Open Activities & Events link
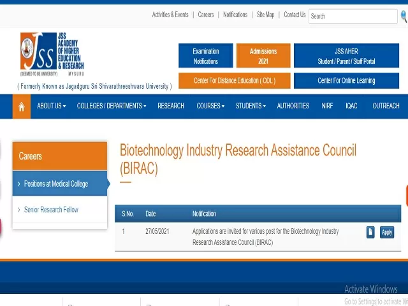Image resolution: width=408 pixels, height=306 pixels. click(x=170, y=15)
